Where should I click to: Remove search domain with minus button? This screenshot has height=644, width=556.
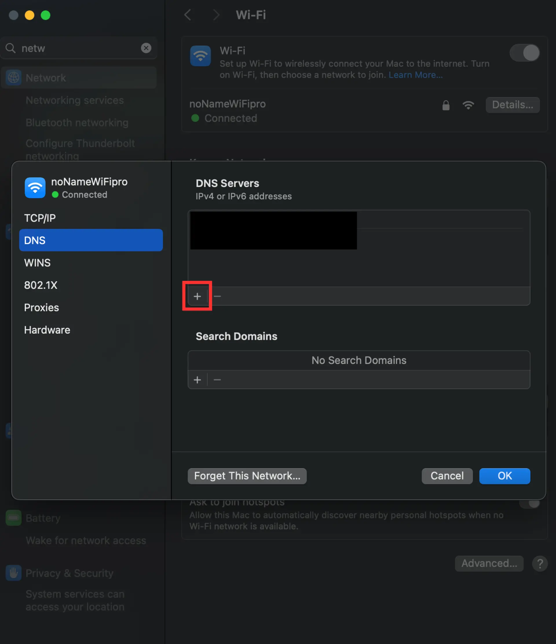point(217,380)
